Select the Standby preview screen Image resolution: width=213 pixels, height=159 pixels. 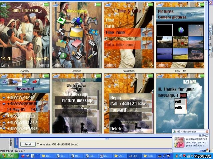point(25,35)
